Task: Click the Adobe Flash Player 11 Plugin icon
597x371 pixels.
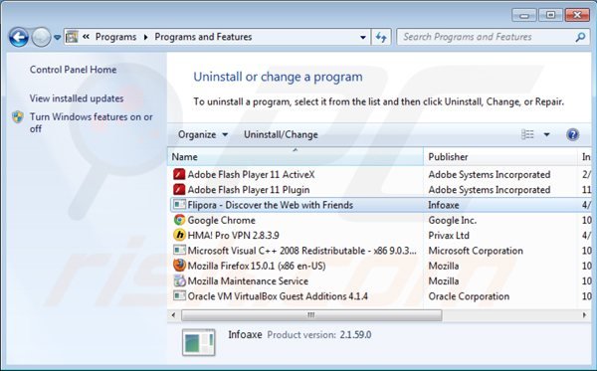Action: tap(179, 190)
